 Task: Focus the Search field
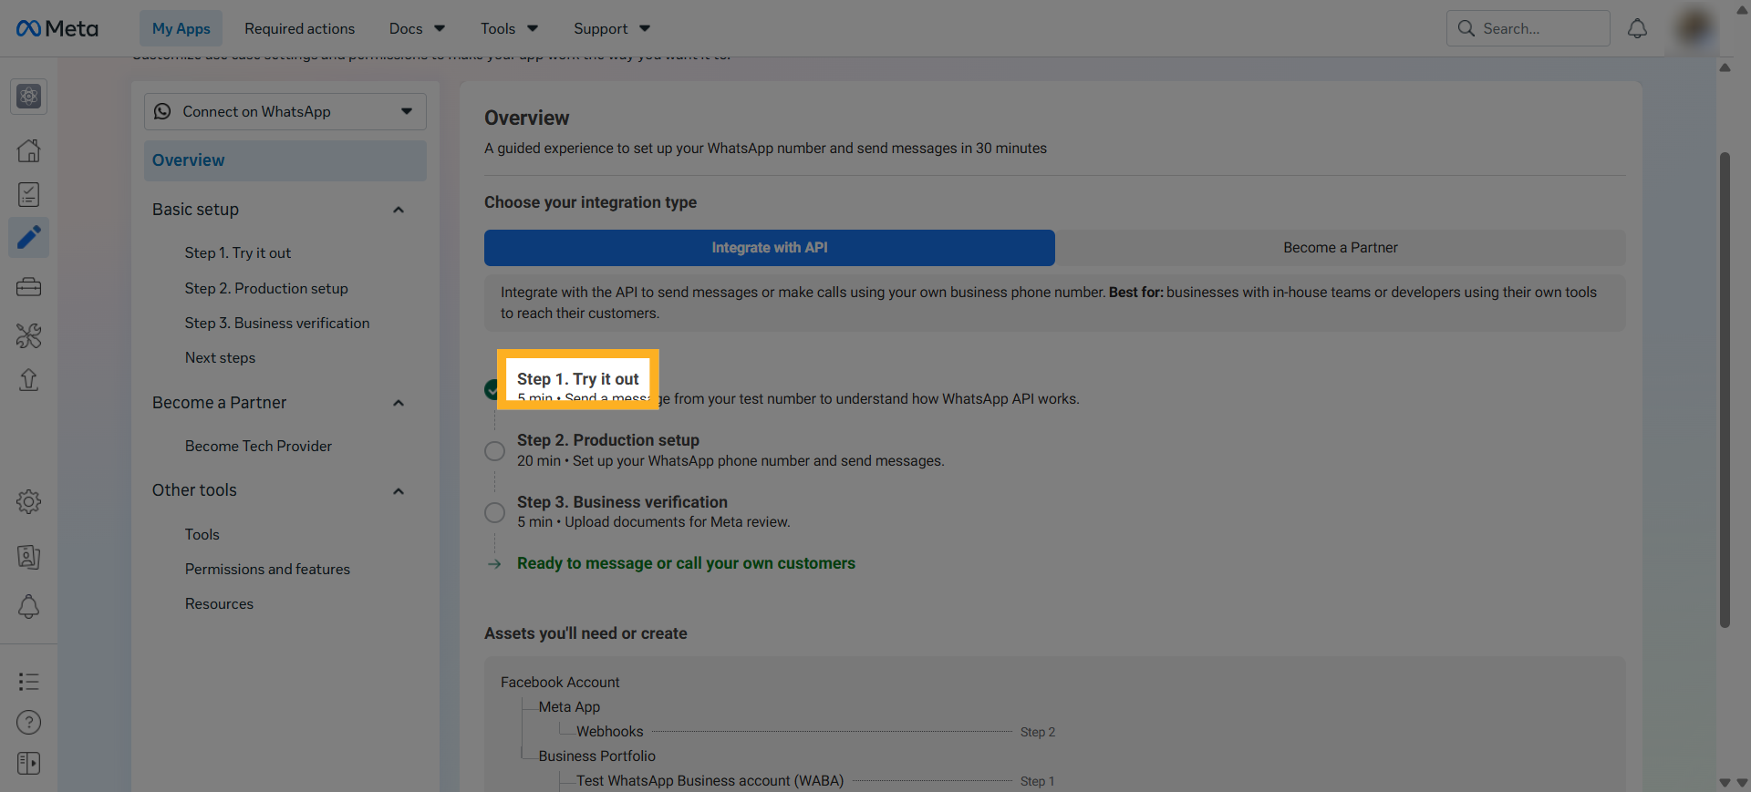(1528, 28)
